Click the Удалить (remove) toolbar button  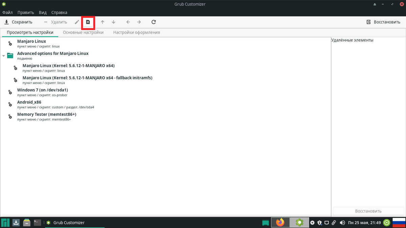[x=55, y=22]
